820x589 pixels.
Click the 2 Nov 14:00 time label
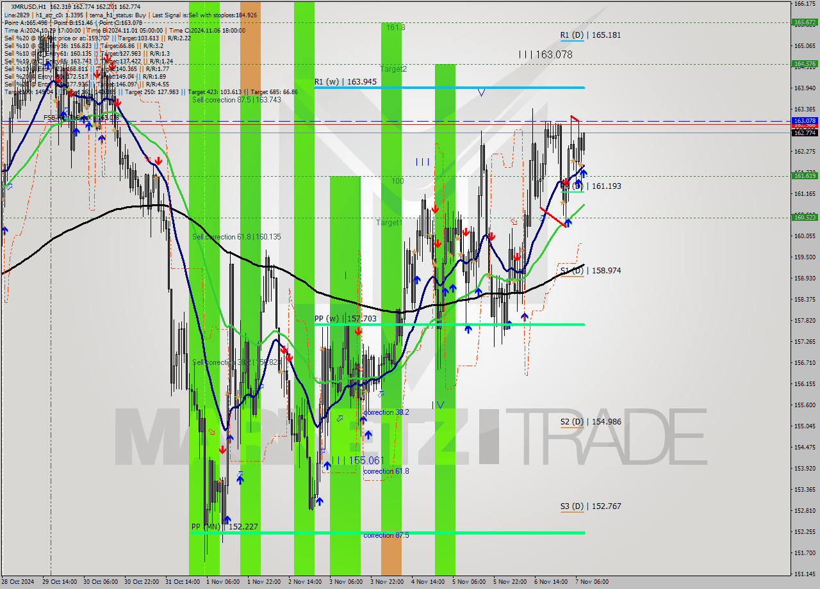(x=306, y=582)
